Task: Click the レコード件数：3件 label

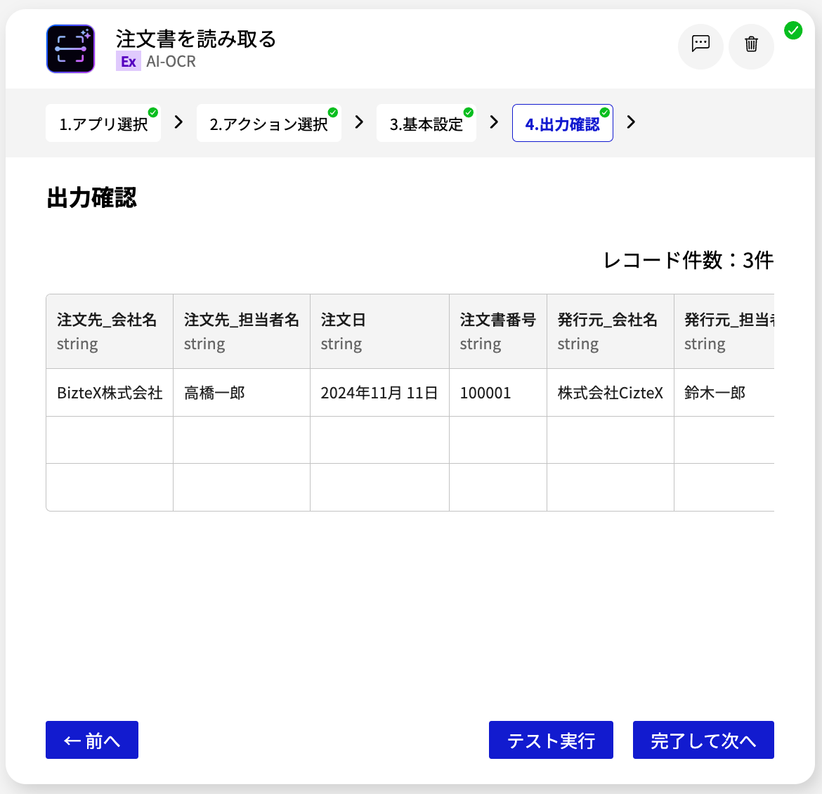Action: [x=689, y=260]
